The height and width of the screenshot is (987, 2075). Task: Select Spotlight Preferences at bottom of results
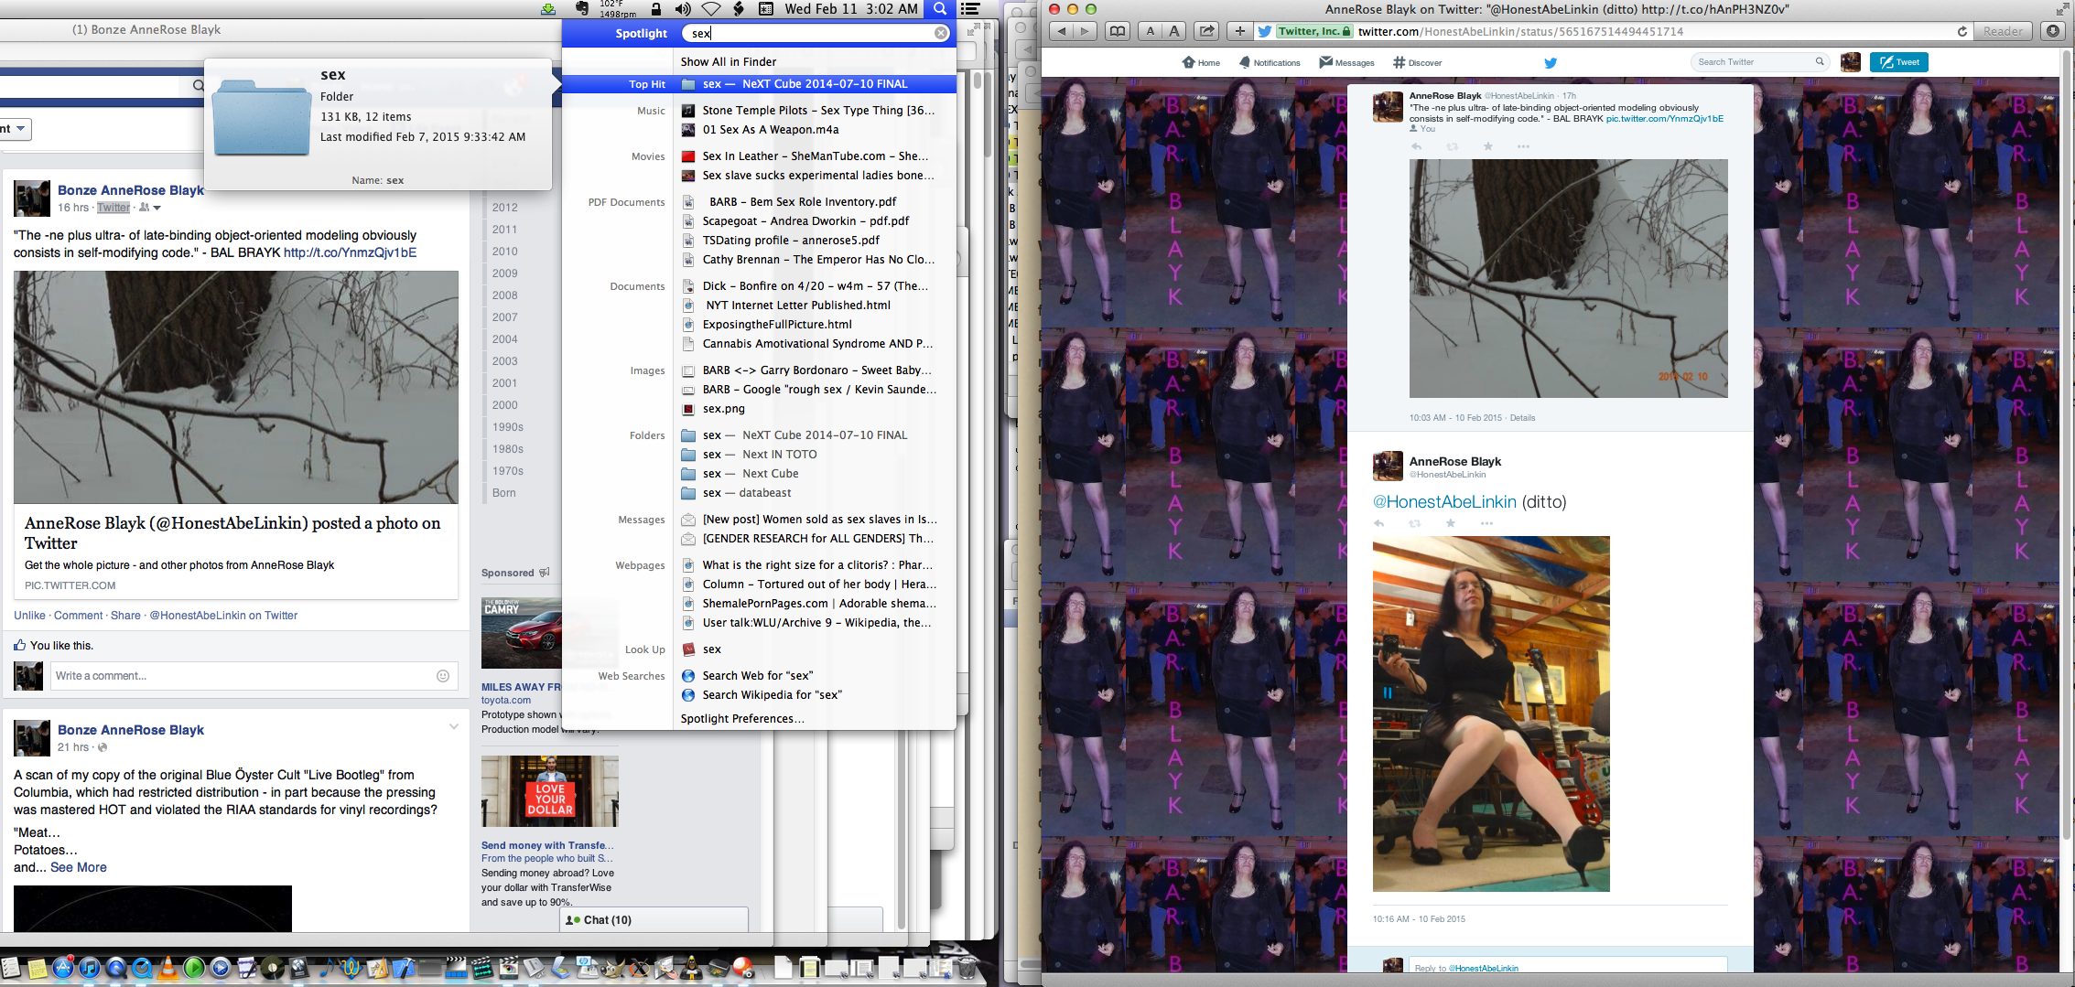(741, 719)
